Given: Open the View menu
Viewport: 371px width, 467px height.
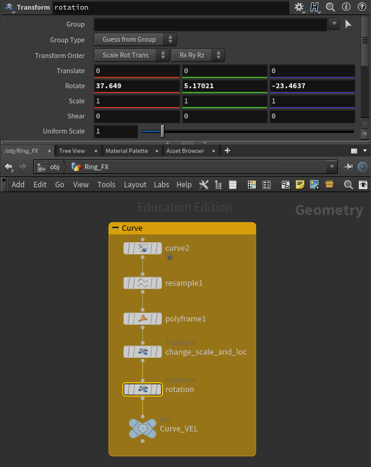Looking at the screenshot, I should 81,185.
